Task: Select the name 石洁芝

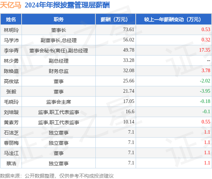Action: (11, 133)
